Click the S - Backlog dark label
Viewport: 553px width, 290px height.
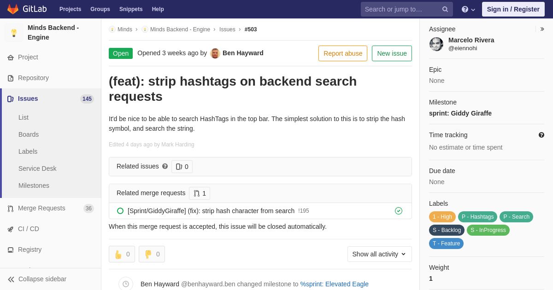coord(447,230)
